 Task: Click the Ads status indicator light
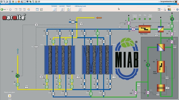click(x=140, y=19)
